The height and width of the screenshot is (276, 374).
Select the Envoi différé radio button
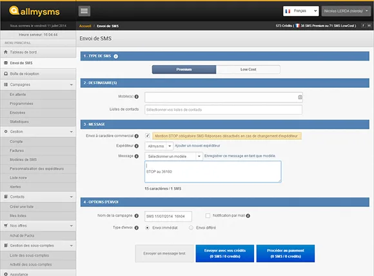coord(191,228)
